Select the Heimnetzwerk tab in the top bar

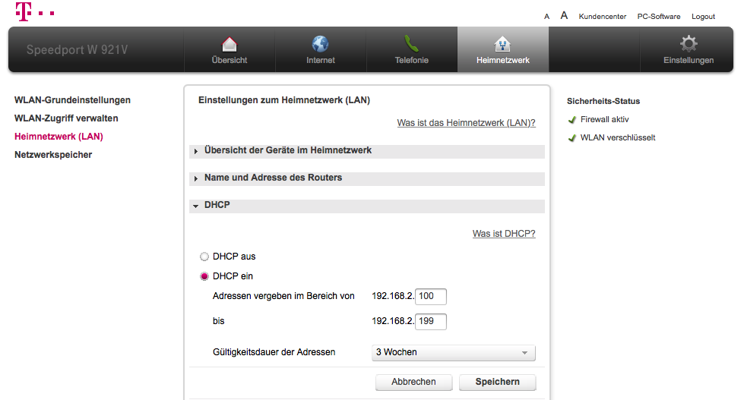[x=503, y=50]
